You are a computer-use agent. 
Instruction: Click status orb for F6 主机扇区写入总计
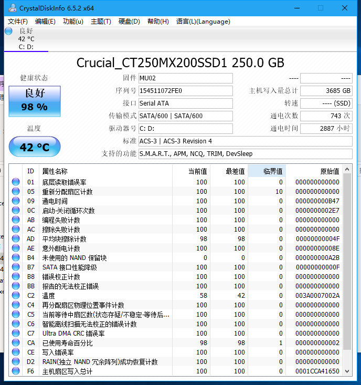tap(16, 371)
